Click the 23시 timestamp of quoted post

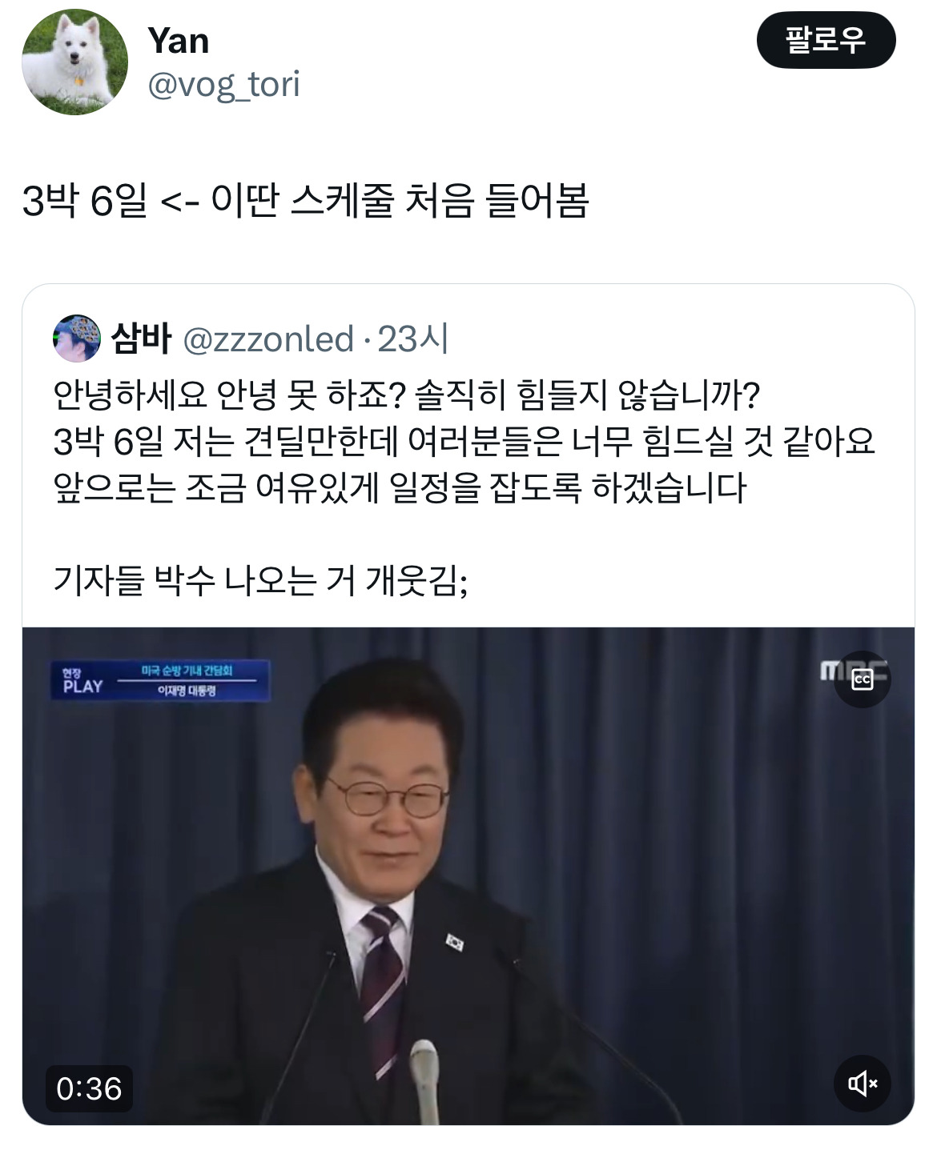[412, 339]
